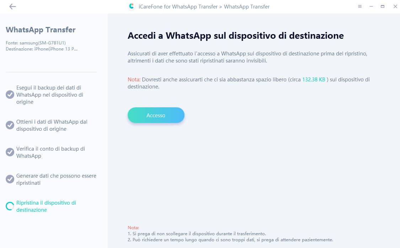Select step Ripristina il dispositivo di destinazione
This screenshot has height=248, width=400.
click(46, 206)
